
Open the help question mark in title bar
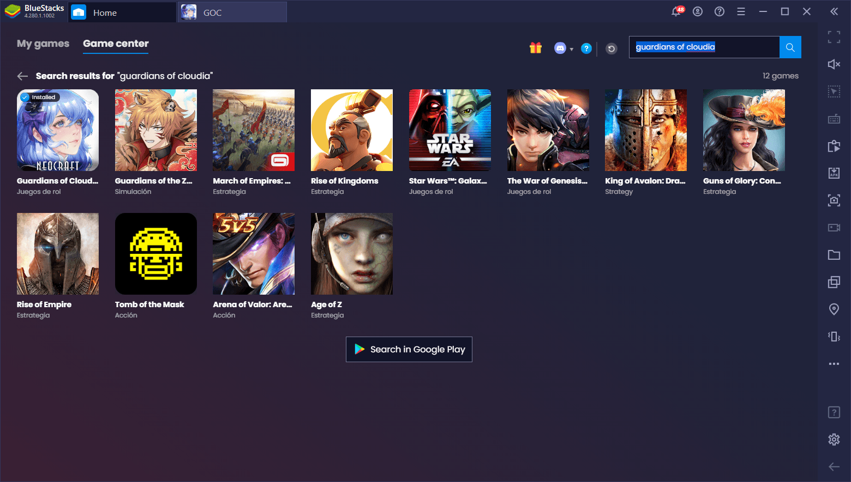[x=720, y=11]
